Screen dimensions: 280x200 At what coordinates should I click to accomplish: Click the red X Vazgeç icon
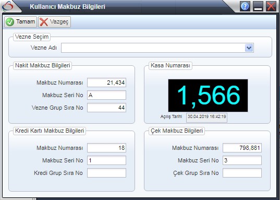(44, 22)
